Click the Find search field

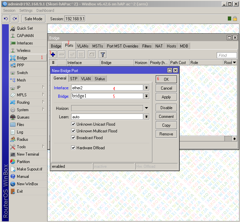click(227, 55)
